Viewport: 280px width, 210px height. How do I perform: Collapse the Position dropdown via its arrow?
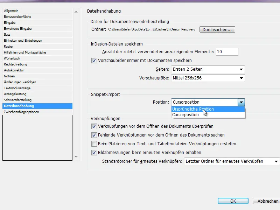241,102
